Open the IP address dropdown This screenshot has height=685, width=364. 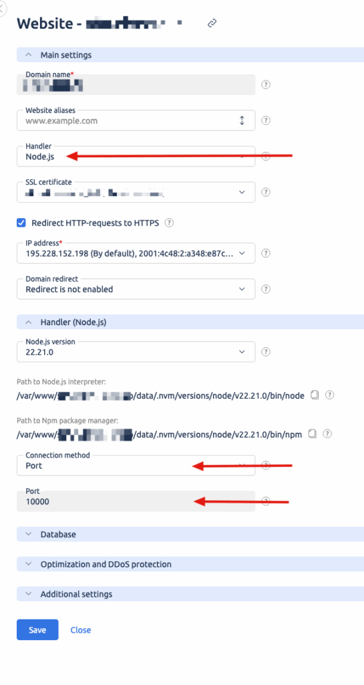(x=136, y=254)
